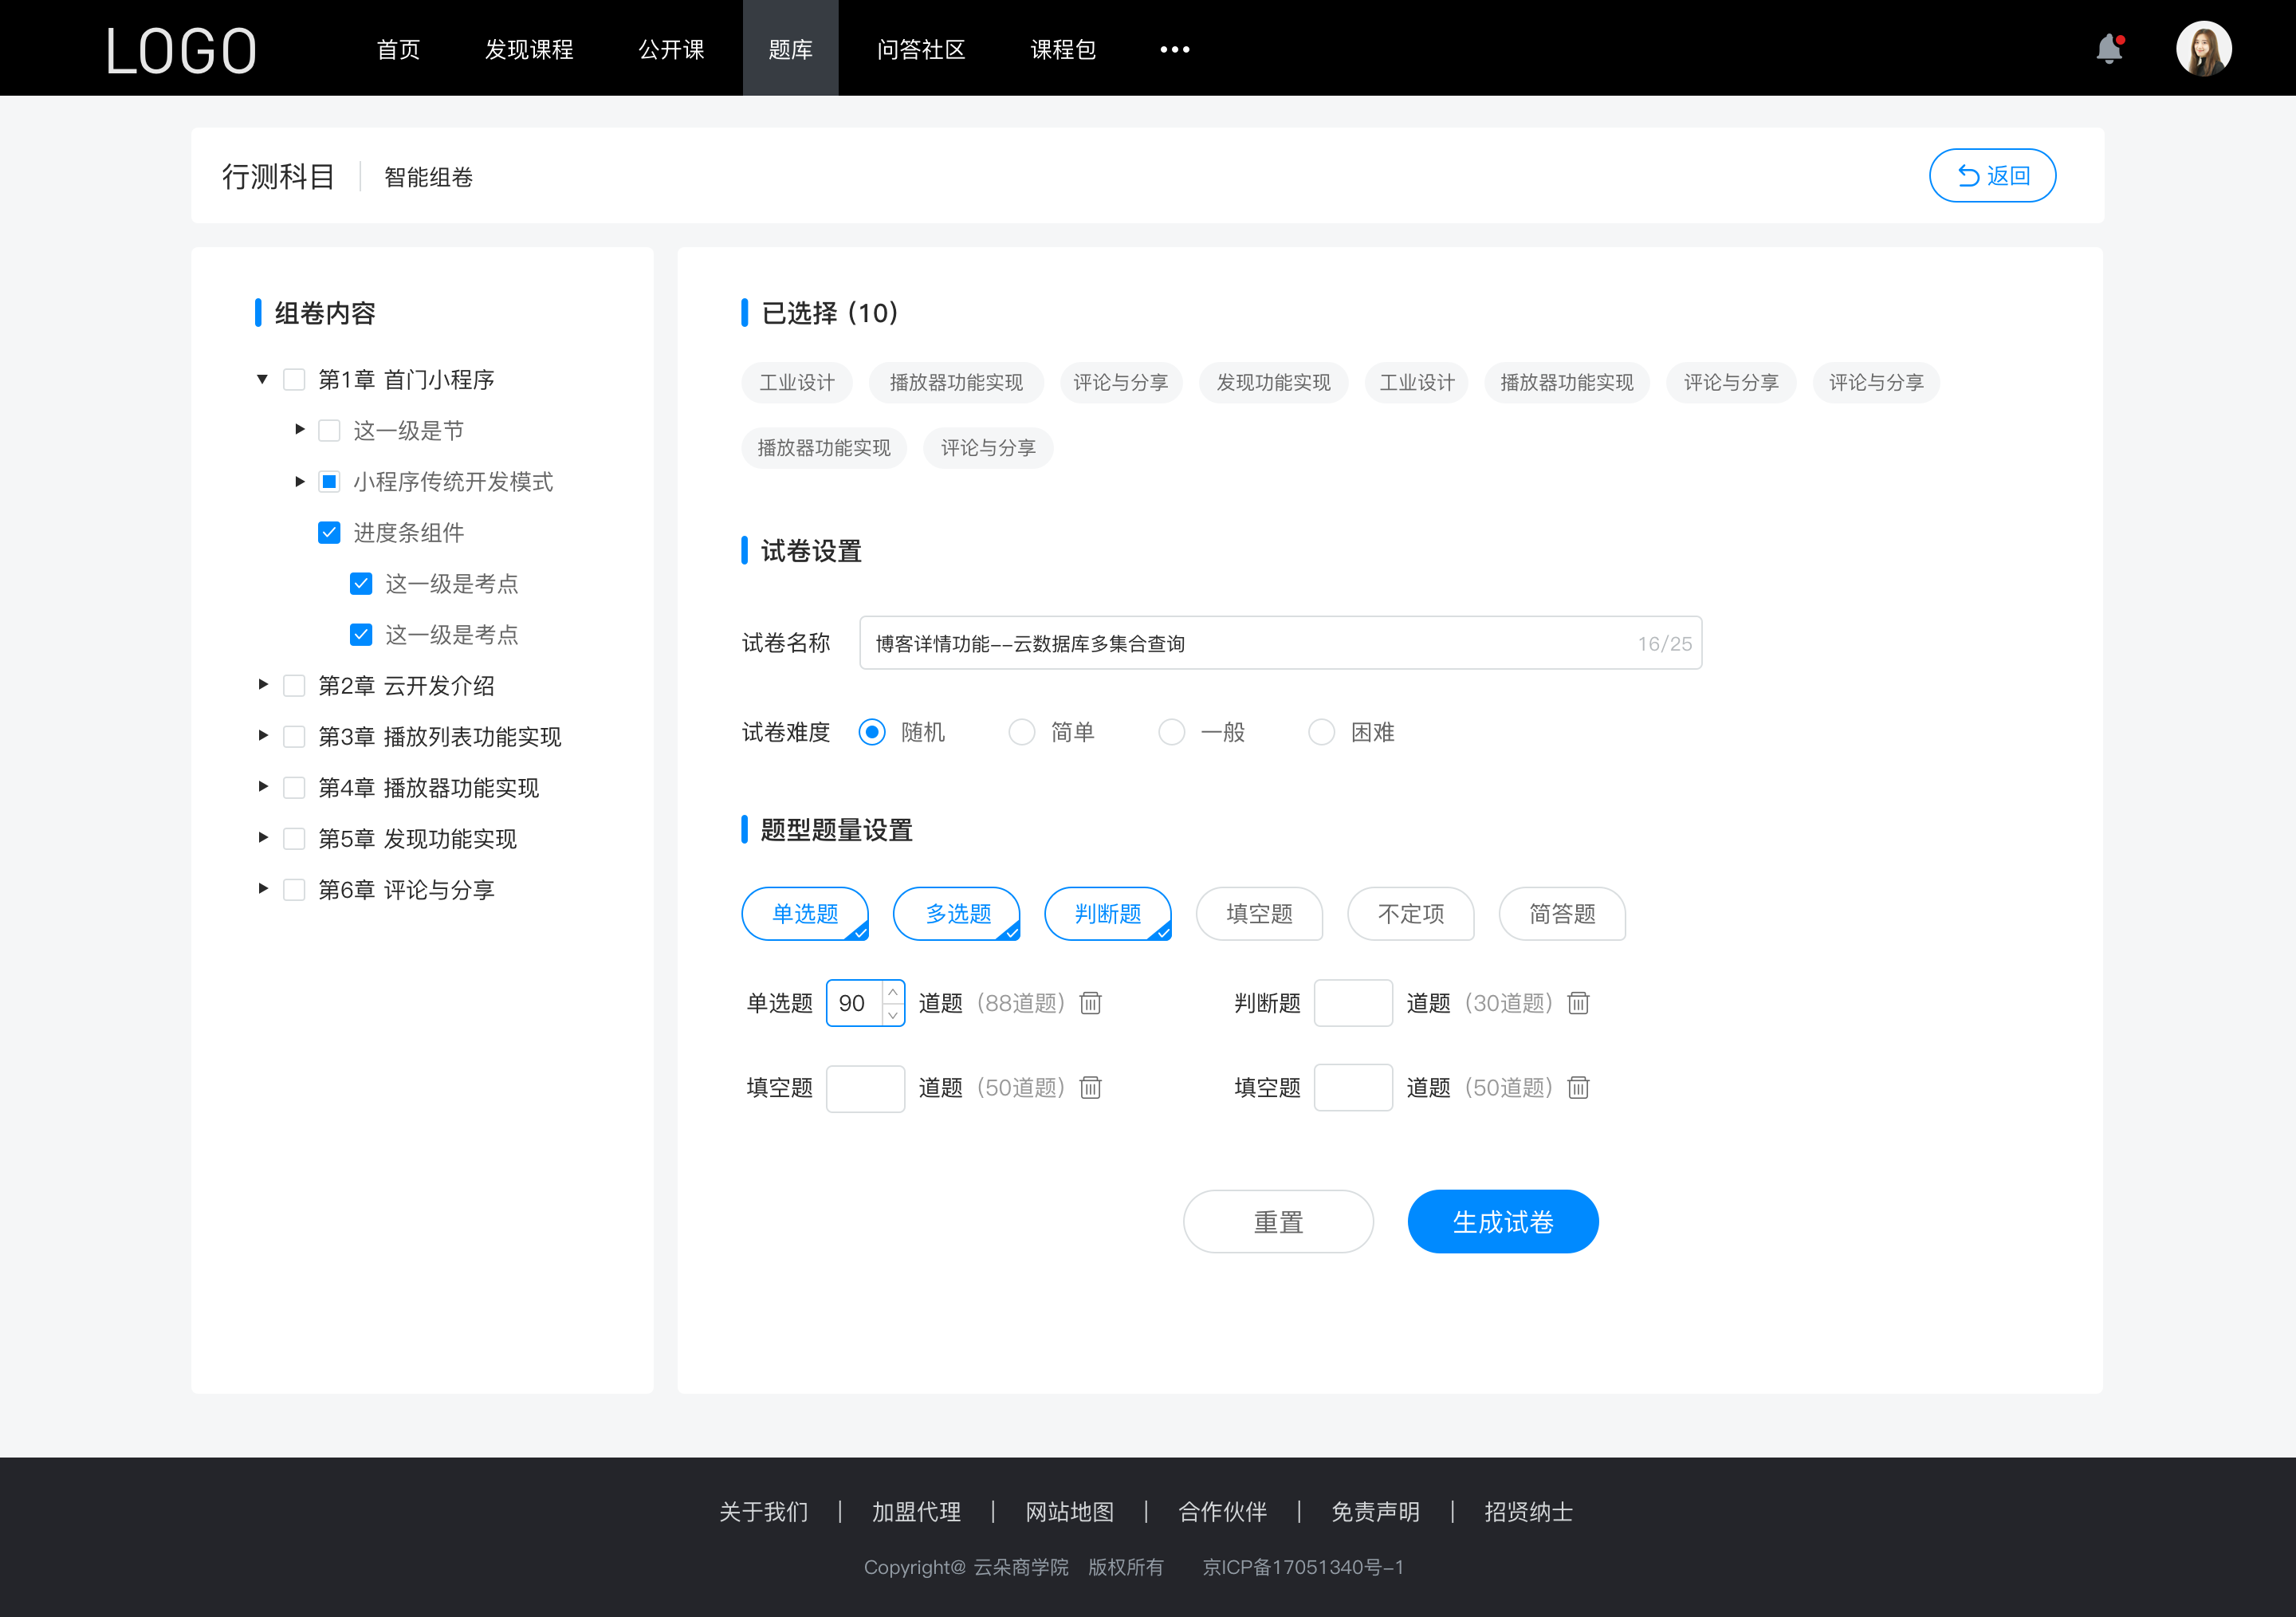The image size is (2296, 1617).
Task: Open the 题库 menu tab
Action: (788, 47)
